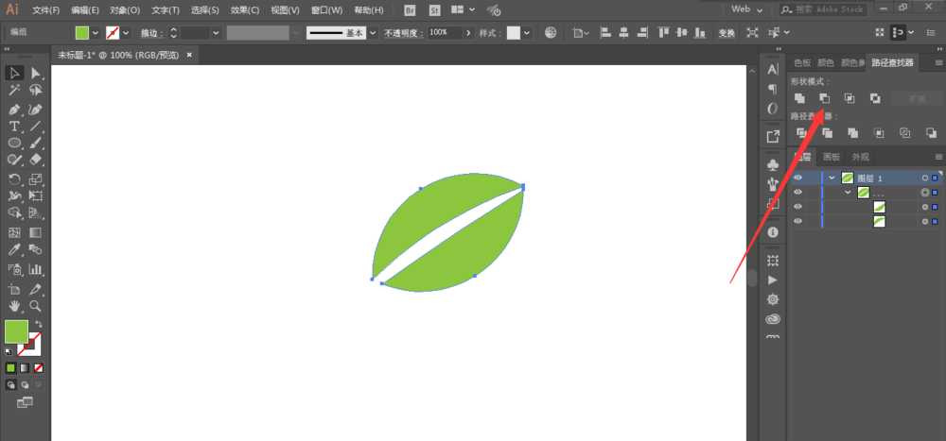Click Minus Front shape mode in Pathfinder

(x=825, y=98)
